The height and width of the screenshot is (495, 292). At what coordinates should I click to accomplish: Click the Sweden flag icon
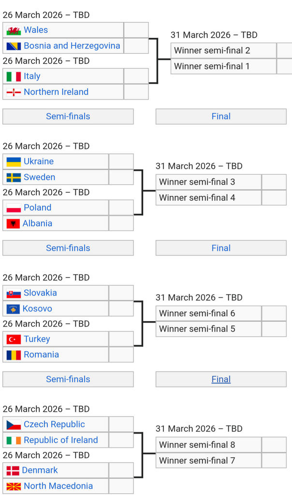pyautogui.click(x=14, y=177)
